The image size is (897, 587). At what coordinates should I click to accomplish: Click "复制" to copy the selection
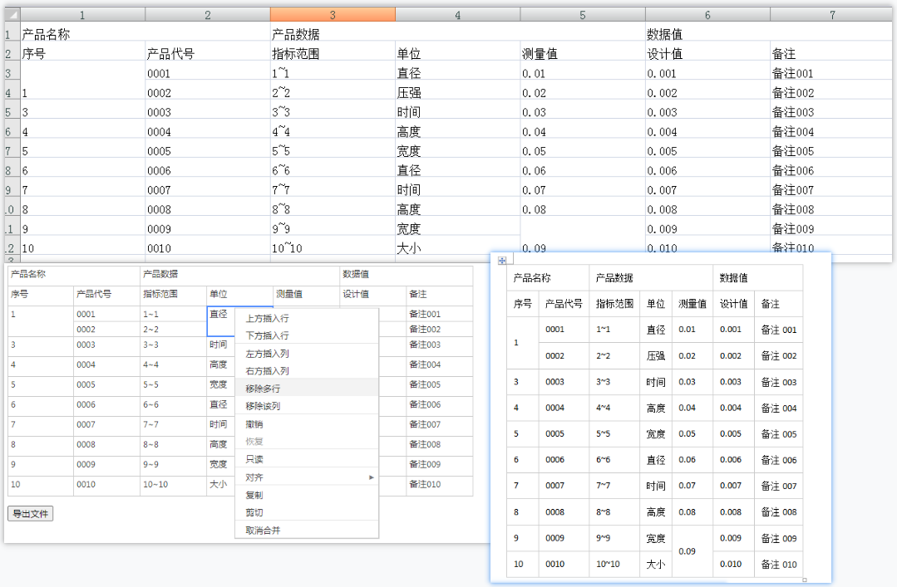pos(266,497)
